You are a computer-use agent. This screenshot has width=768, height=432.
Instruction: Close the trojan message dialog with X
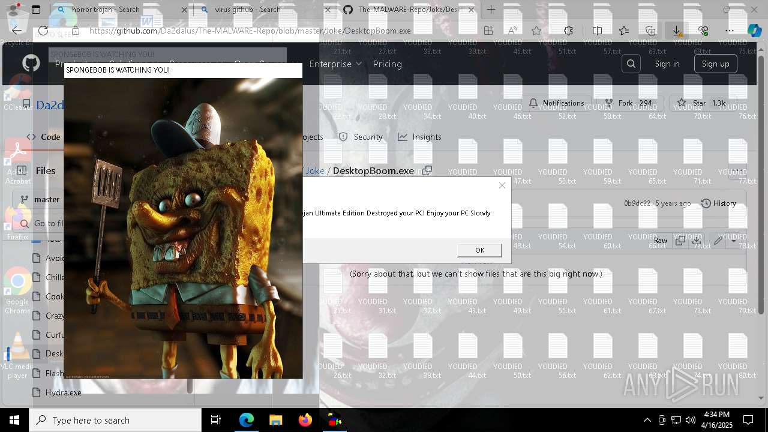(502, 185)
